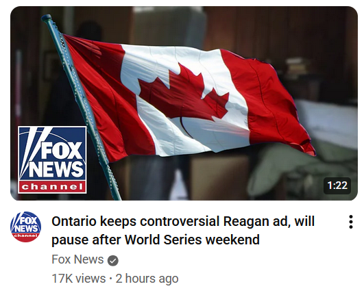Click the Fox News round channel avatar
Viewport: 364px width, 293px height.
26,227
